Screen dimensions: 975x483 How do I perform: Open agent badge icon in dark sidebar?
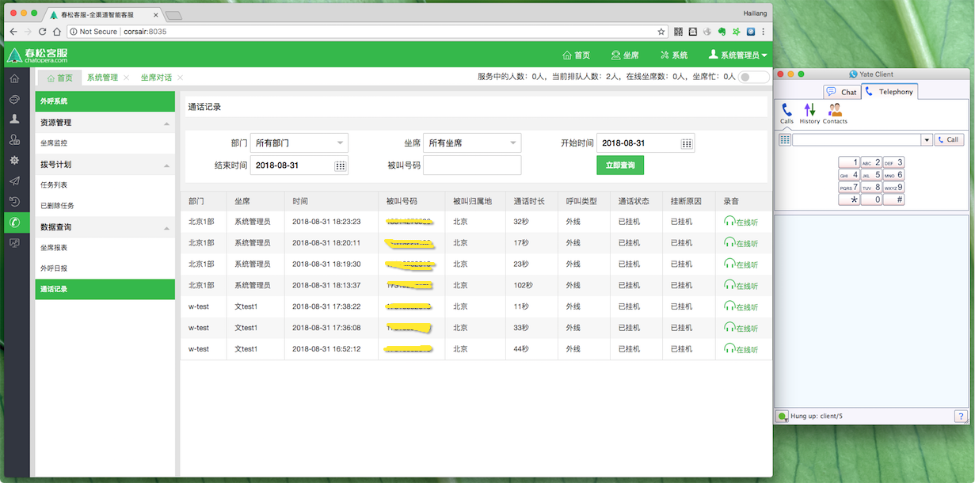(x=14, y=140)
